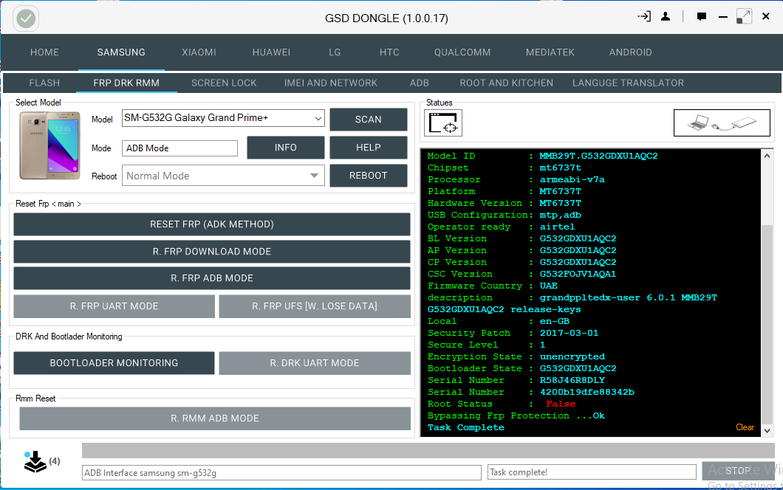The image size is (783, 490).
Task: Open the FLASH sub-tab
Action: [44, 83]
